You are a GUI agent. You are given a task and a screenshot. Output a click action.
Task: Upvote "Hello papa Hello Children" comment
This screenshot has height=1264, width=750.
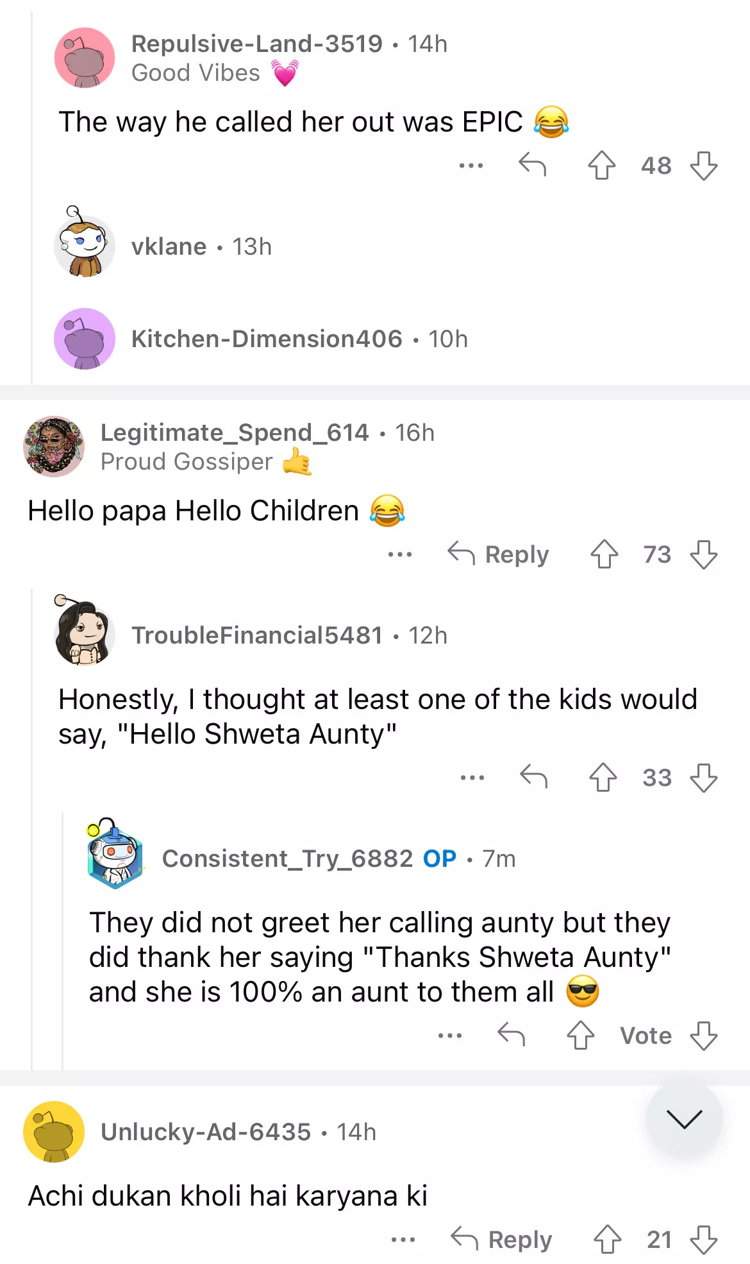604,554
